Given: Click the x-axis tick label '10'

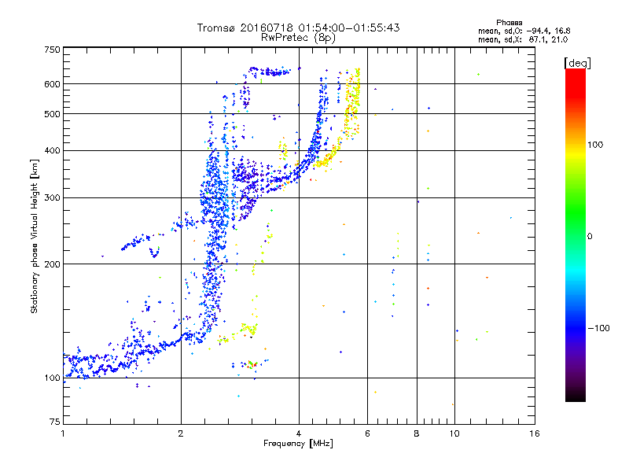Looking at the screenshot, I should click(x=454, y=433).
